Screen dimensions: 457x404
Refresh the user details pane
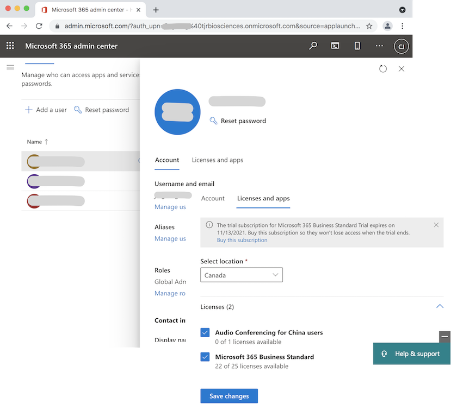383,68
